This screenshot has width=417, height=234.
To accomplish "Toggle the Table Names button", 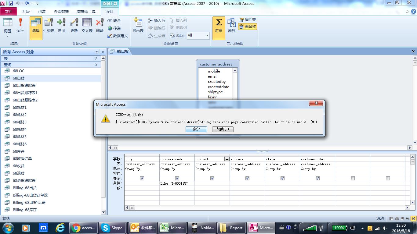I will tap(248, 27).
